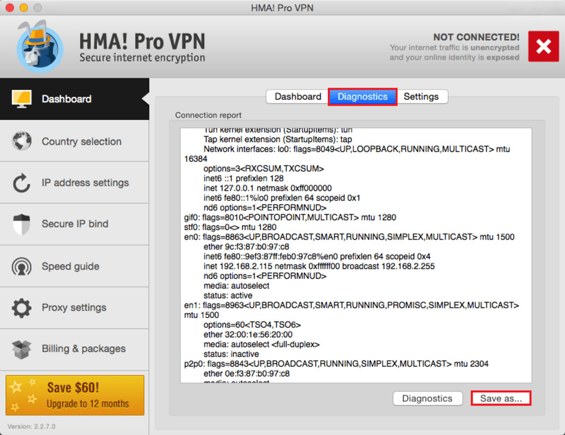Viewport: 565px width, 435px height.
Task: Click the globe icon for Country selection
Action: click(22, 141)
